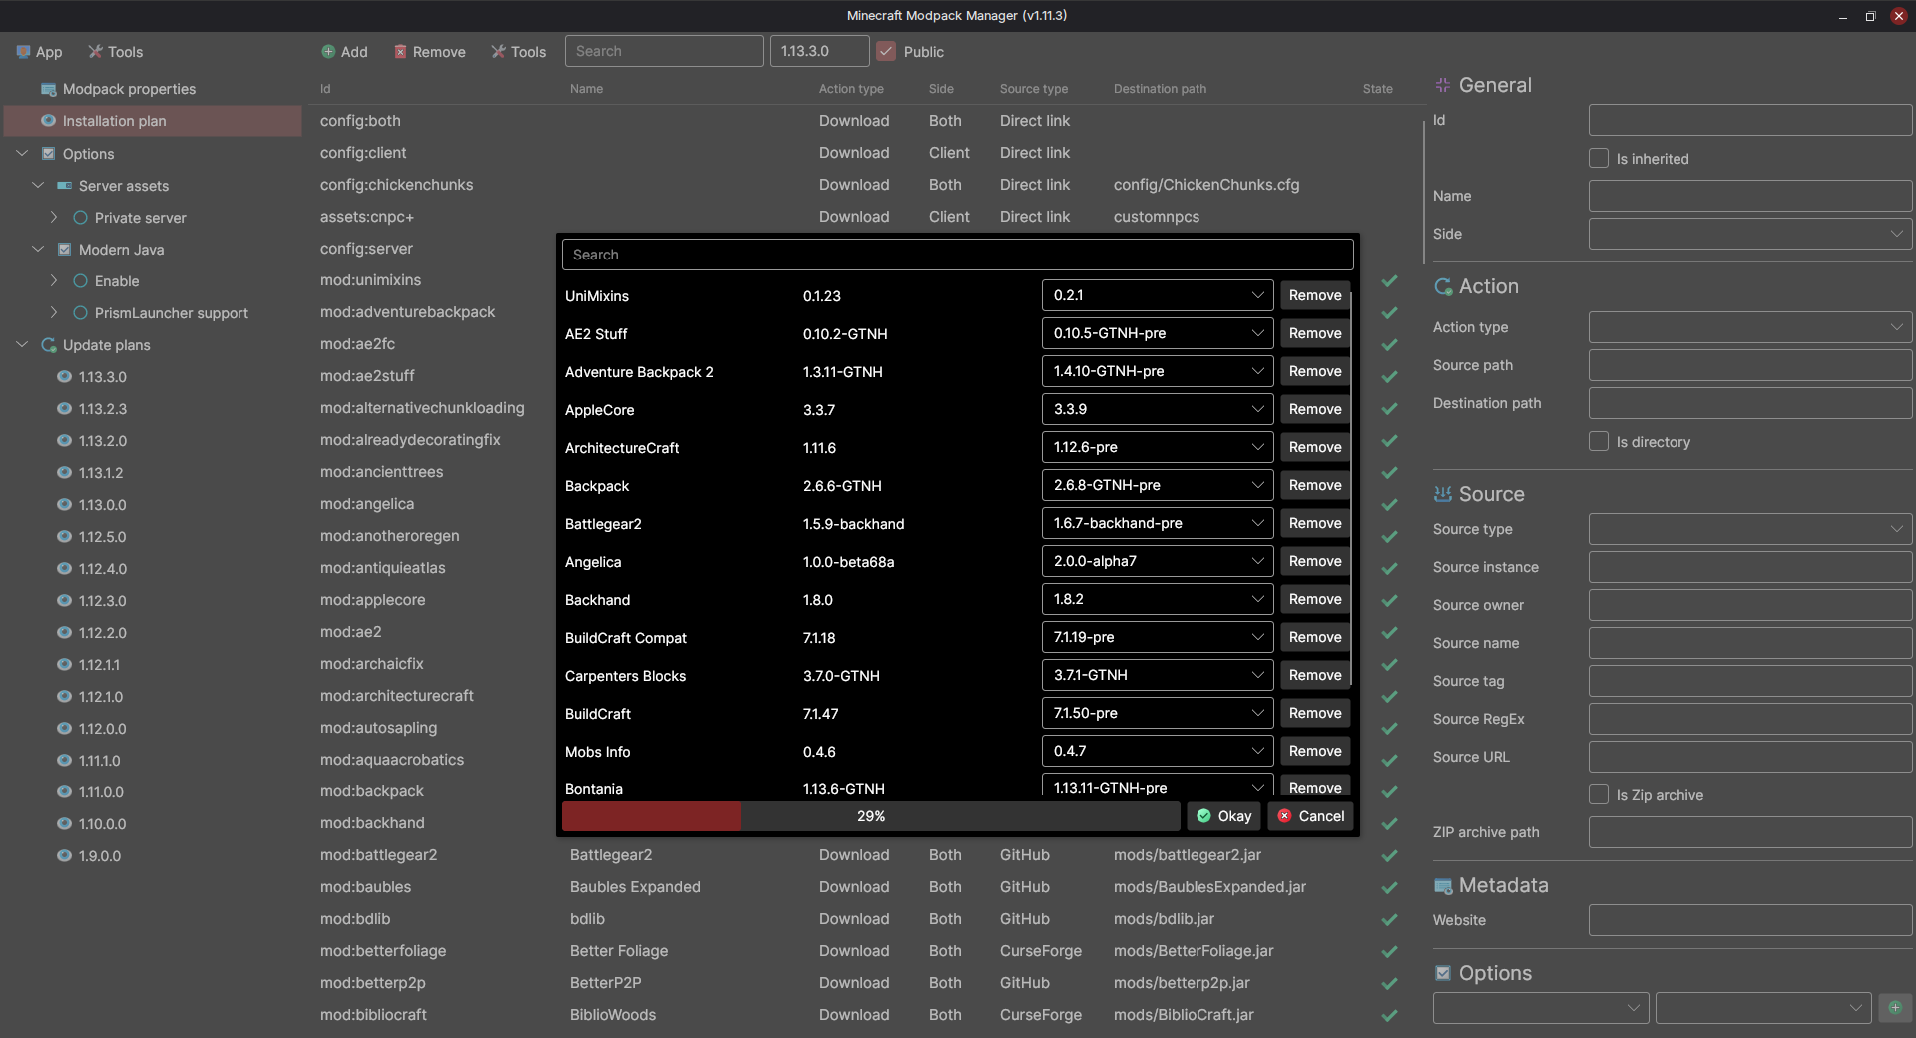Click the 29% progress bar
This screenshot has width=1916, height=1038.
tap(870, 816)
